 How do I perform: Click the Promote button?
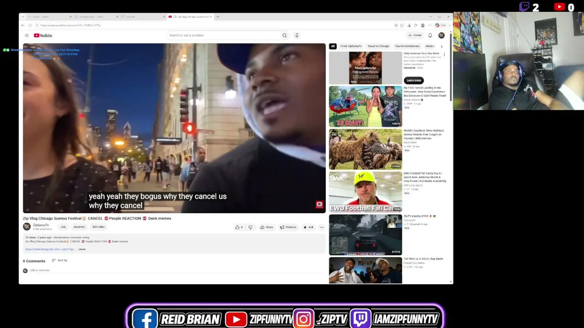point(288,227)
